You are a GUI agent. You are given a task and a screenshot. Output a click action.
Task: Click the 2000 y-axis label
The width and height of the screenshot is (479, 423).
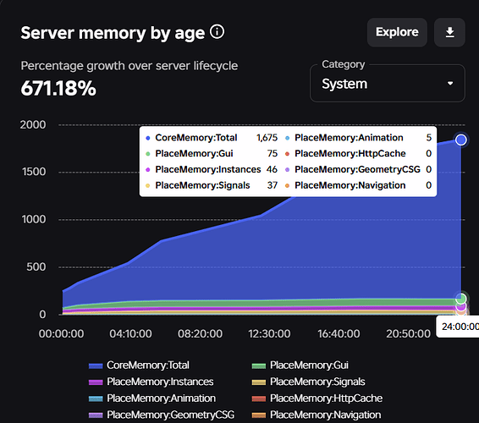[x=33, y=124]
